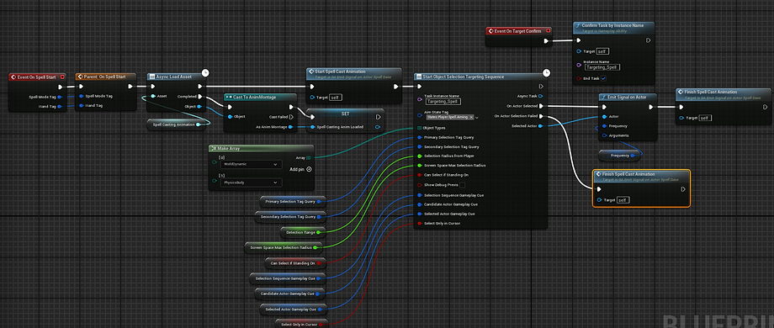
Task: Click the clock icon on Start Object Selection Targeting Sequence
Action: 547,73
